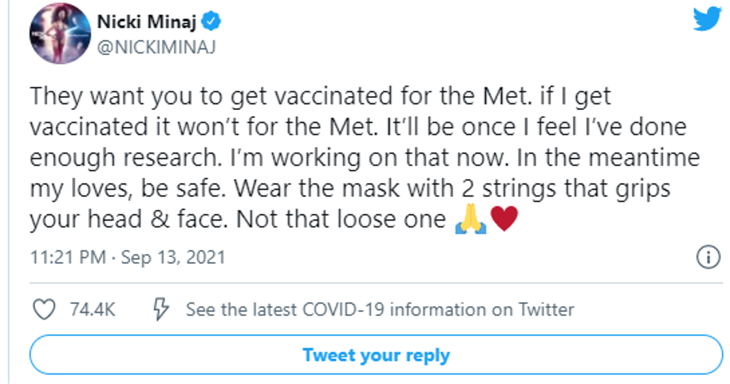The image size is (730, 384).
Task: Click the folded hands emoji
Action: [471, 219]
